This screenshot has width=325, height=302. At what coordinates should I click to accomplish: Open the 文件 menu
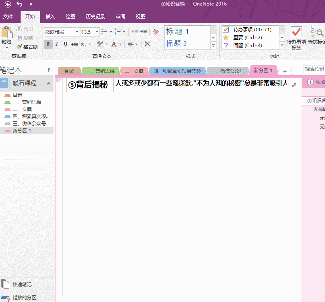pos(8,17)
